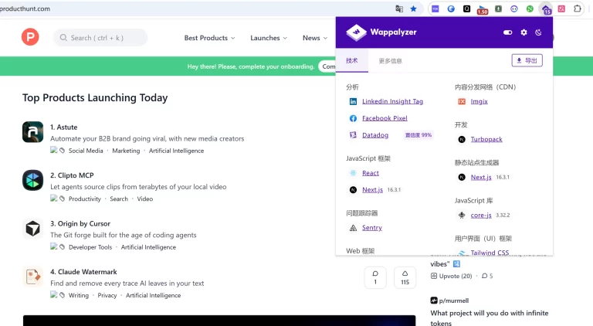Click the blue bookmark star icon
The width and height of the screenshot is (593, 326).
413,8
